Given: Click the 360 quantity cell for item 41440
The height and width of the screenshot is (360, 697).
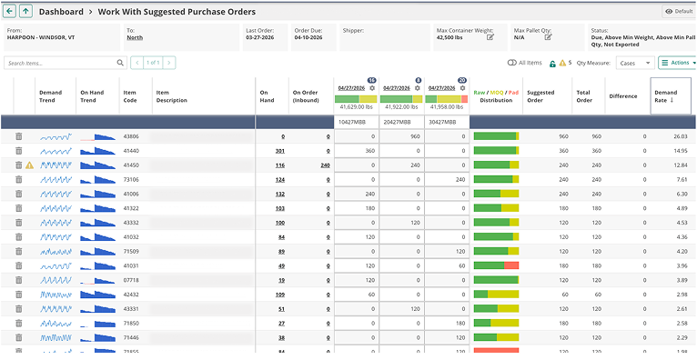Looking at the screenshot, I should point(356,151).
